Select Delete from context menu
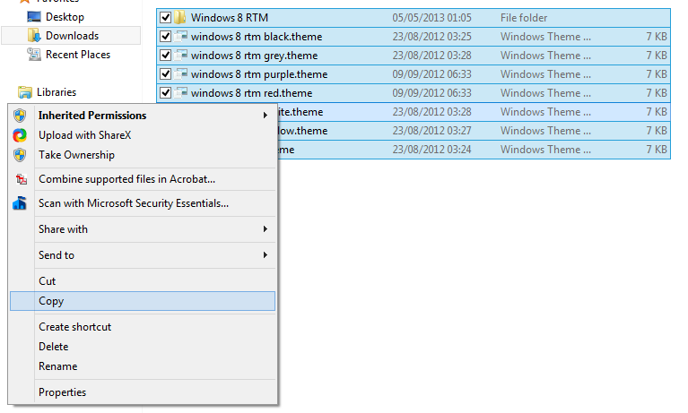Screen dimensions: 688x413 pyautogui.click(x=143, y=347)
